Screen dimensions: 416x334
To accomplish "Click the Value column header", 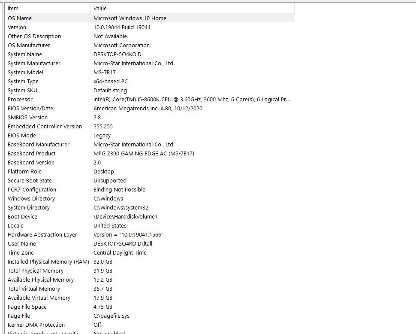I will point(193,9).
